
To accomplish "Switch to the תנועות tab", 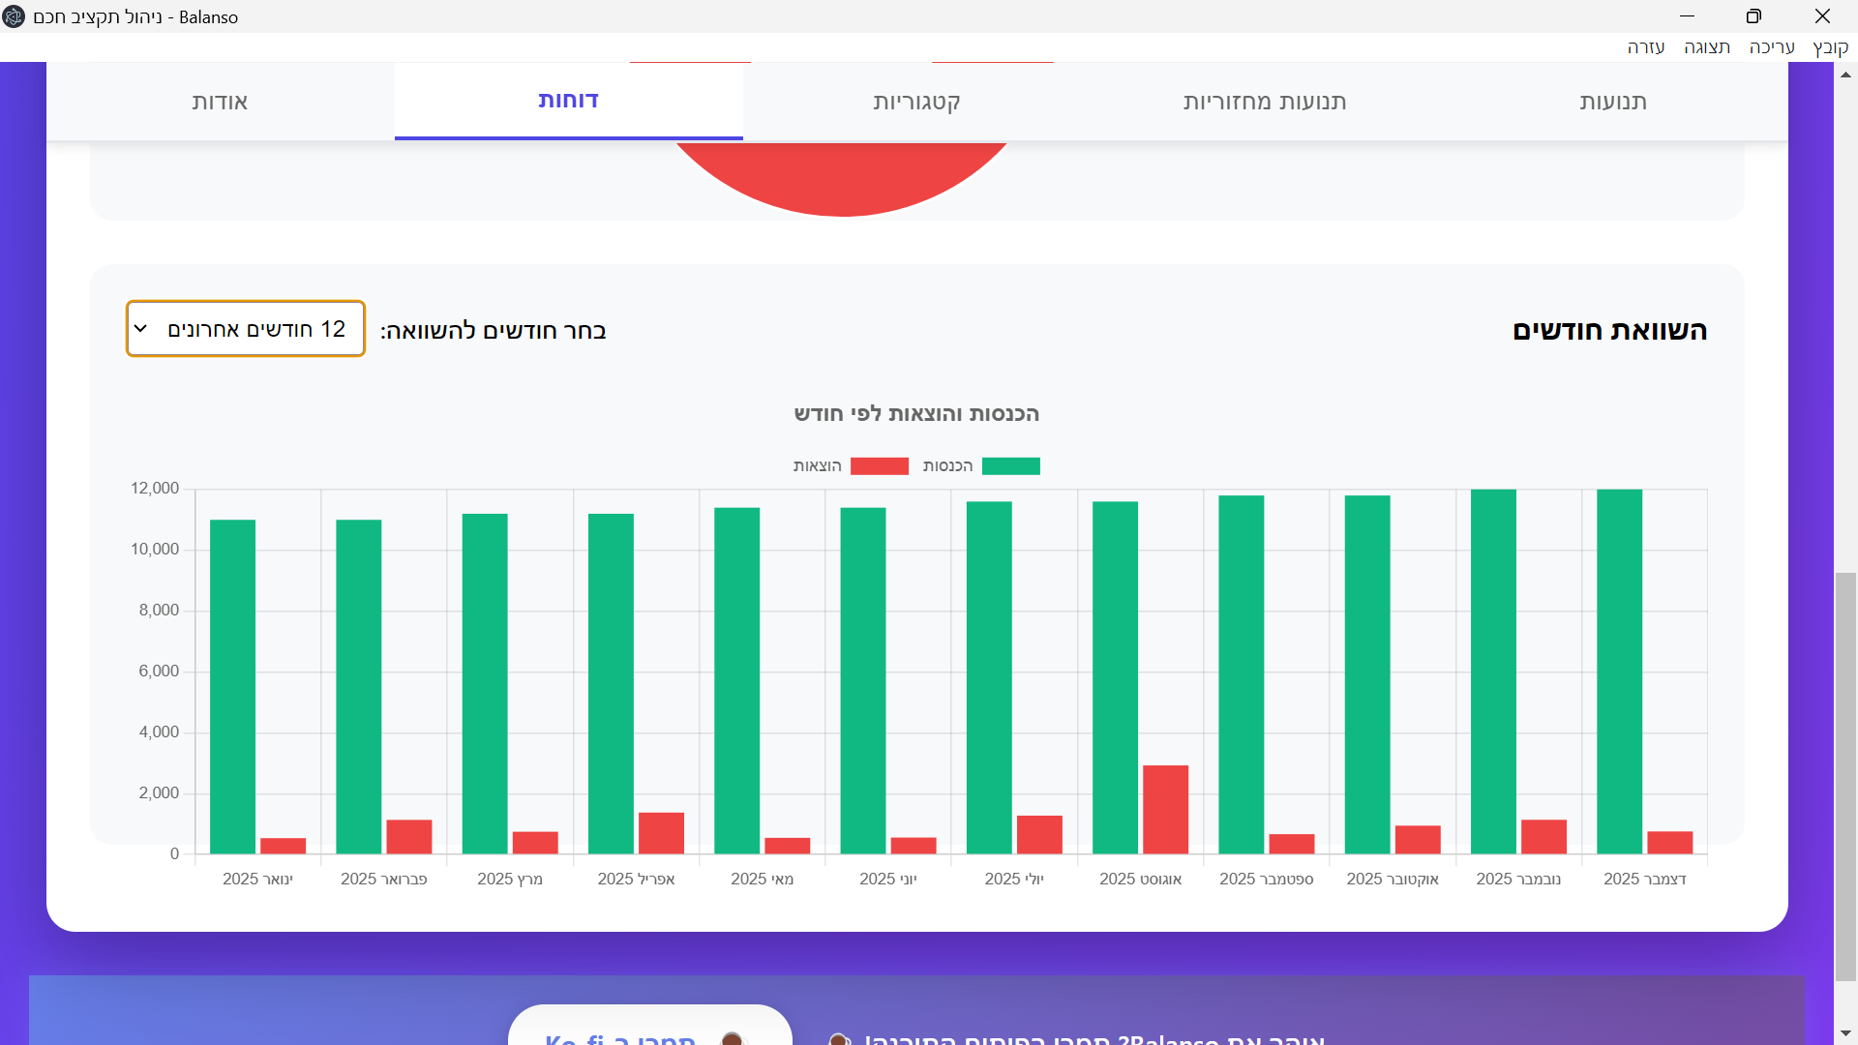I will click(x=1612, y=102).
